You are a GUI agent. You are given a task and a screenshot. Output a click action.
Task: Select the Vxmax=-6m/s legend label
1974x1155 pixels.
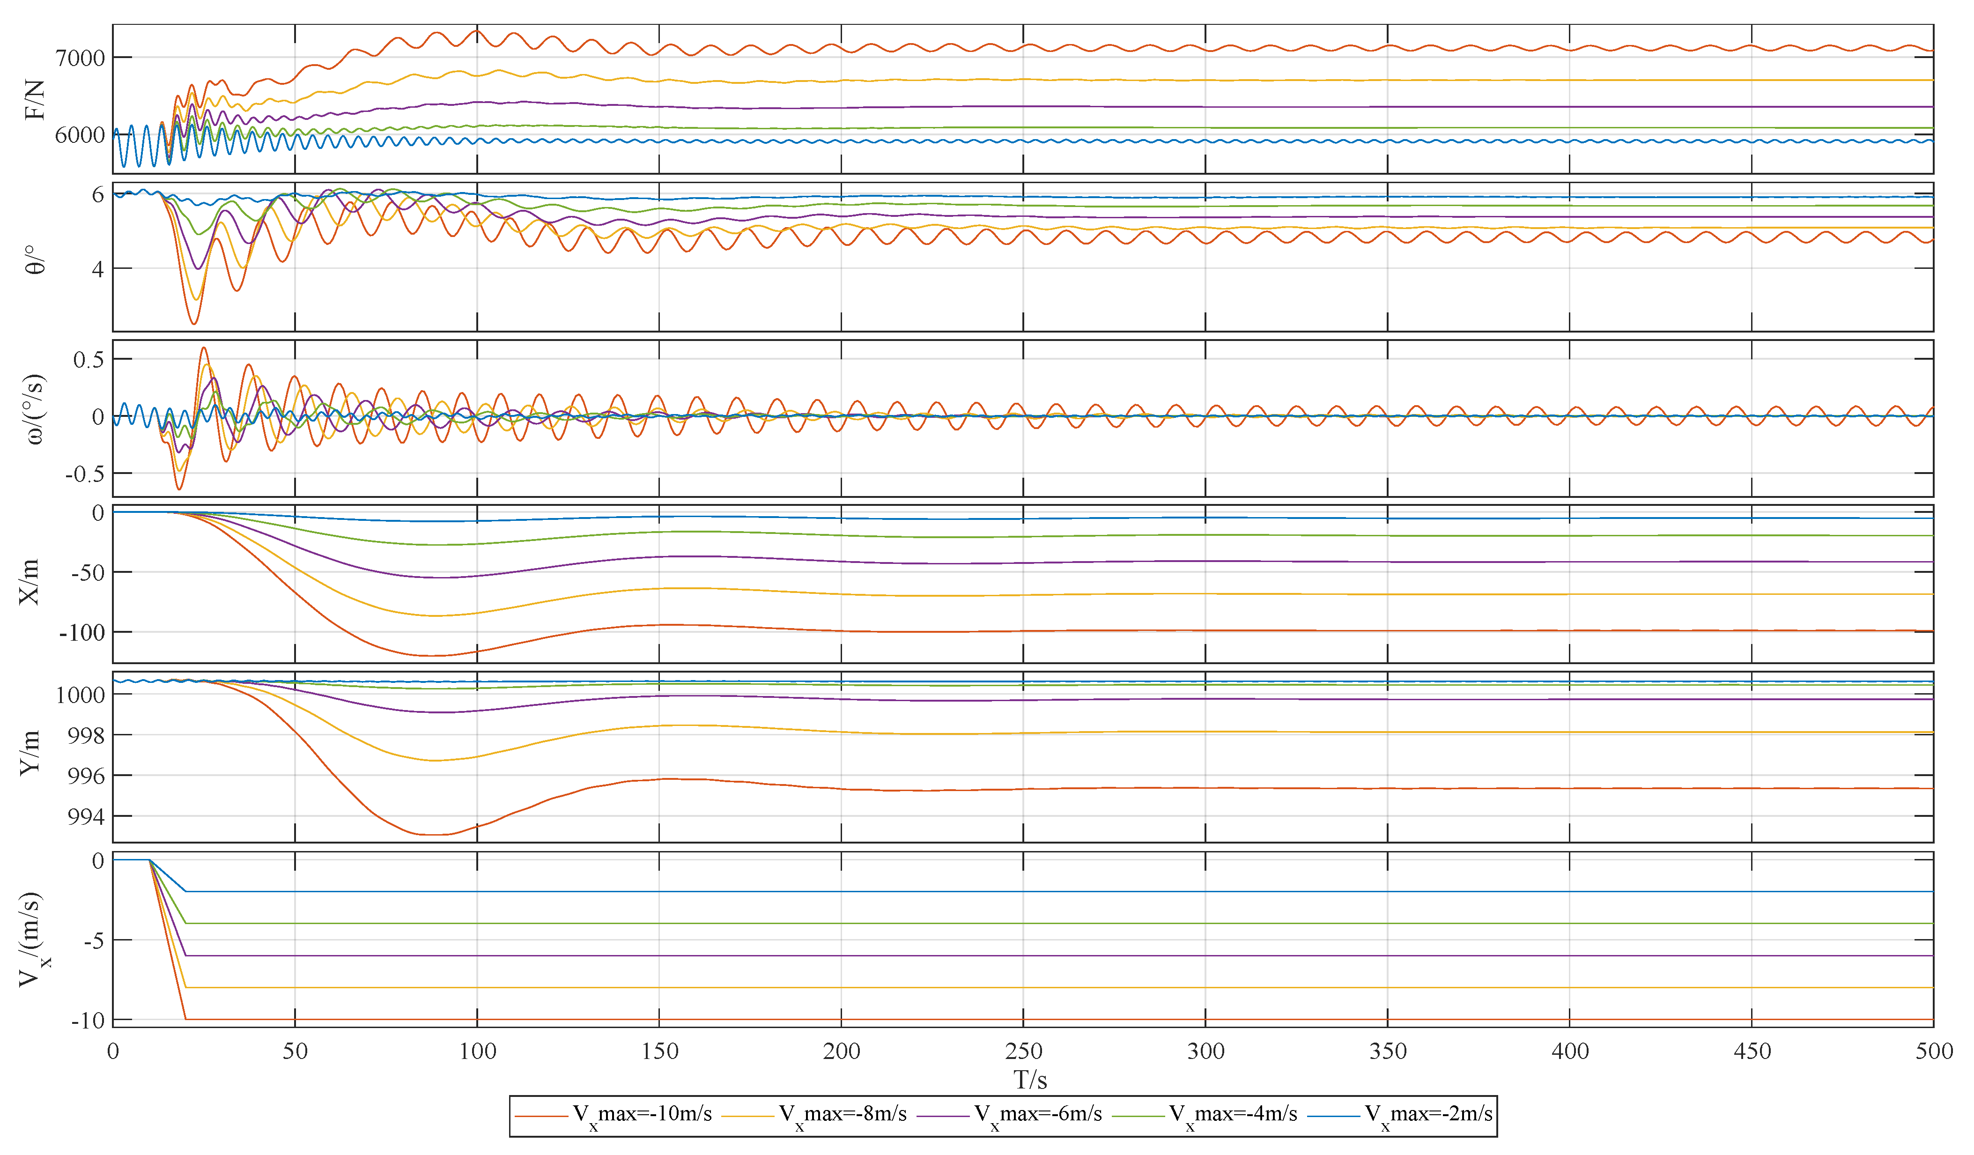pyautogui.click(x=1038, y=1115)
